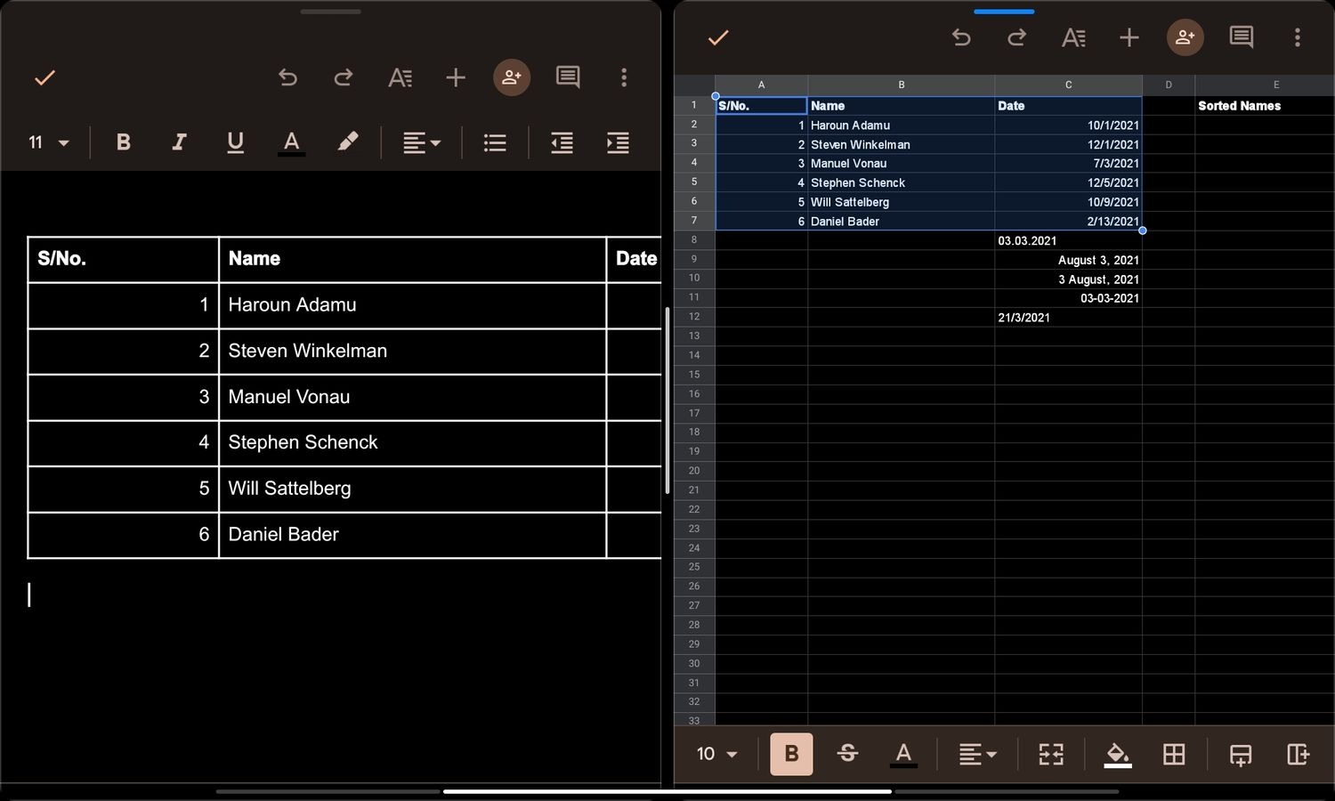Toggle underline in Docs toolbar

pos(235,142)
